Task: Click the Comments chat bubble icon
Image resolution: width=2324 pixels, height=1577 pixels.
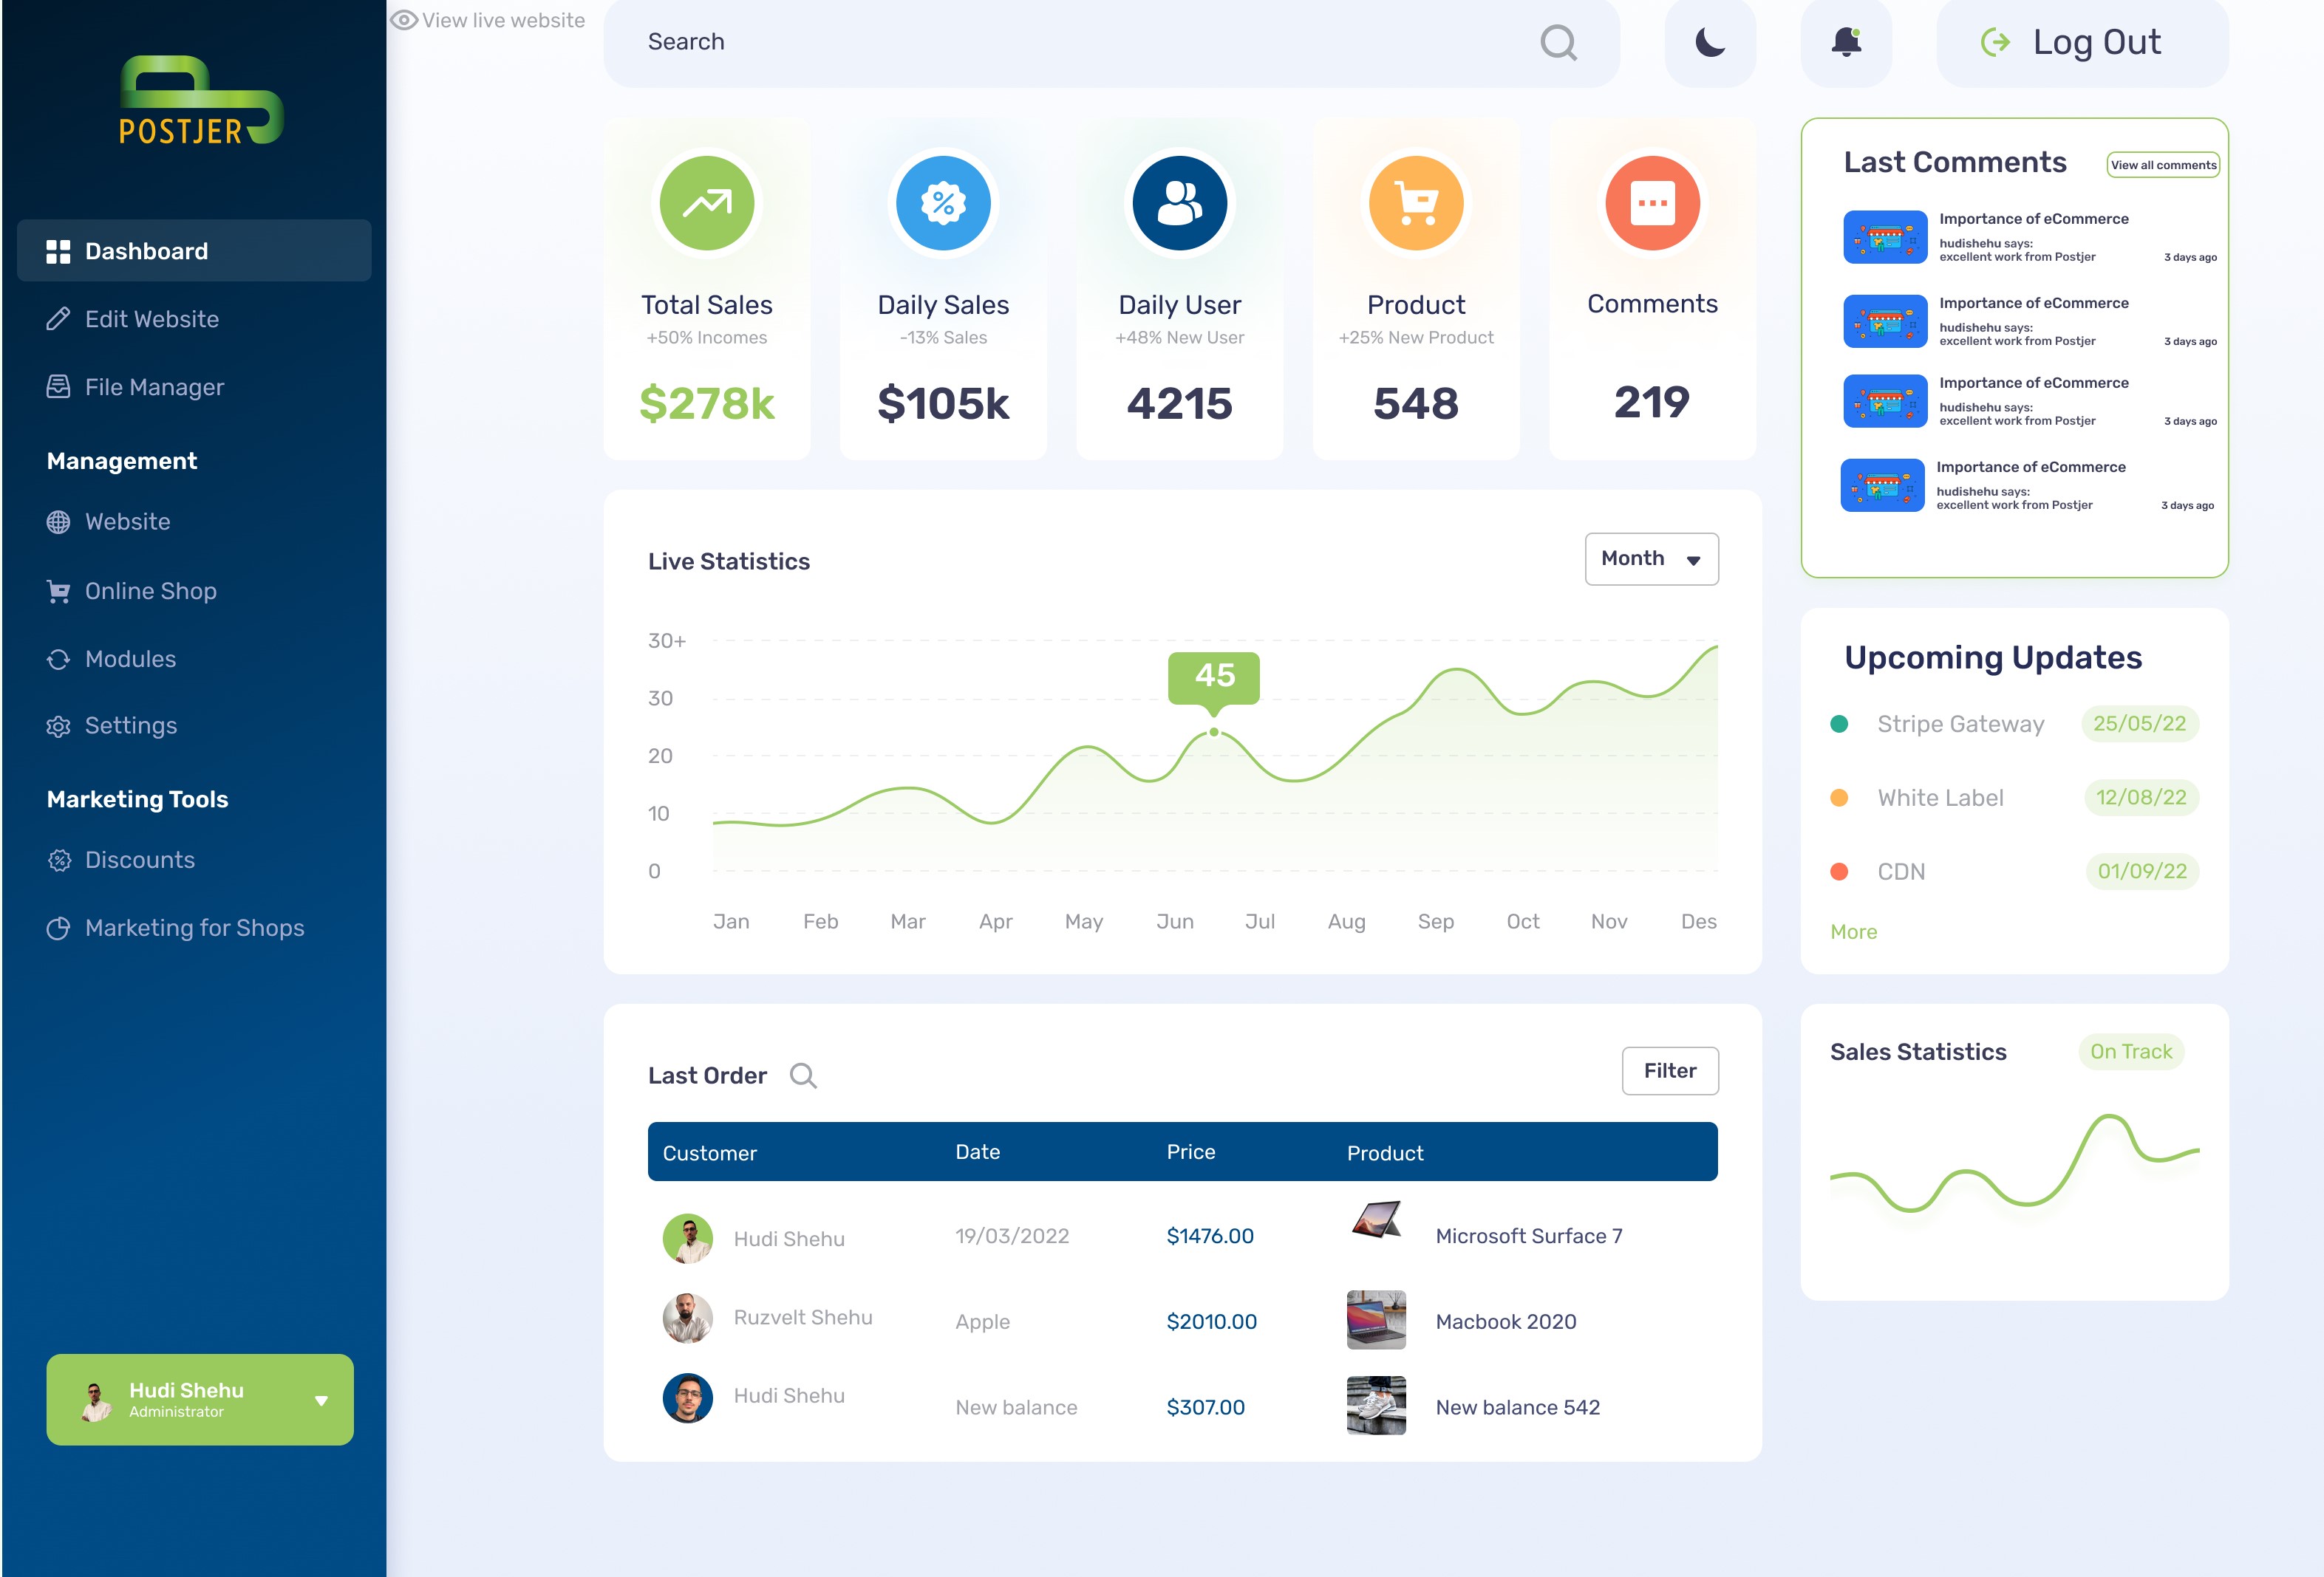Action: (x=1652, y=204)
